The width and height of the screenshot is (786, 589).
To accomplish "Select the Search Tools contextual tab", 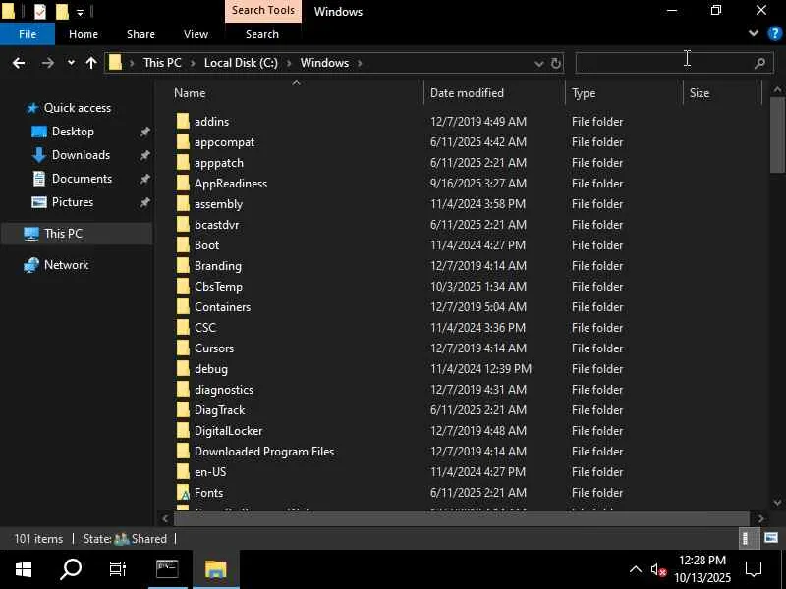I will coord(262,11).
